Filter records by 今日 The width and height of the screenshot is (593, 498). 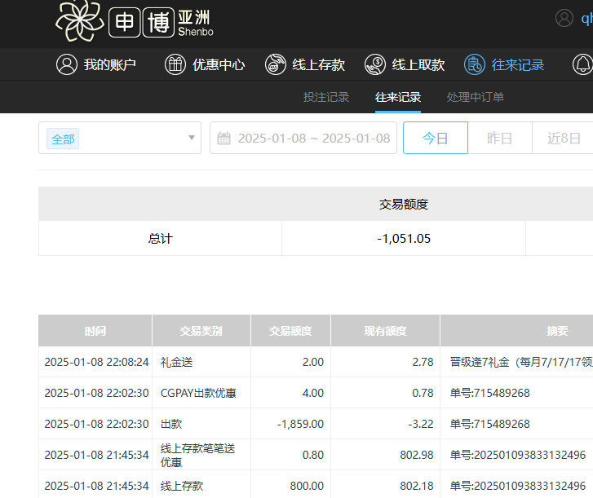(x=436, y=138)
